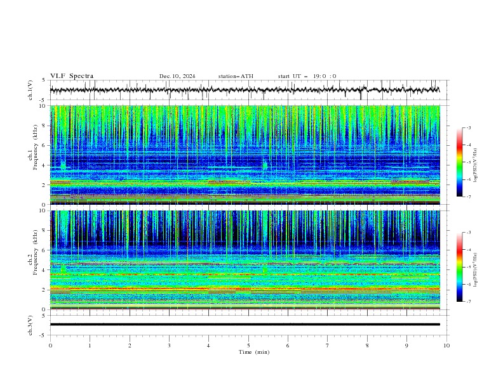Click the "6" kHz tick of ch.1 spectrogram

click(x=44, y=145)
